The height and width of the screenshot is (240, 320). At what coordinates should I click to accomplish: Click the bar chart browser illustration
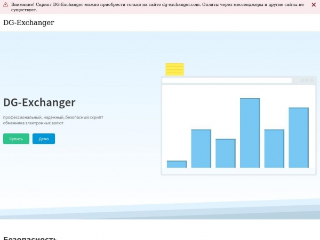pos(239,126)
